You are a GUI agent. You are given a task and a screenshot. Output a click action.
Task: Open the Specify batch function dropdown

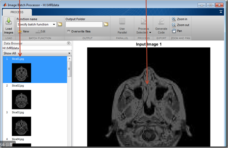(x=54, y=24)
